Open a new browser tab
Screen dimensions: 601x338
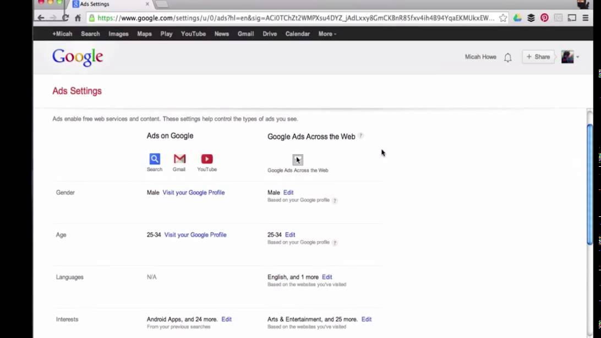click(x=162, y=4)
